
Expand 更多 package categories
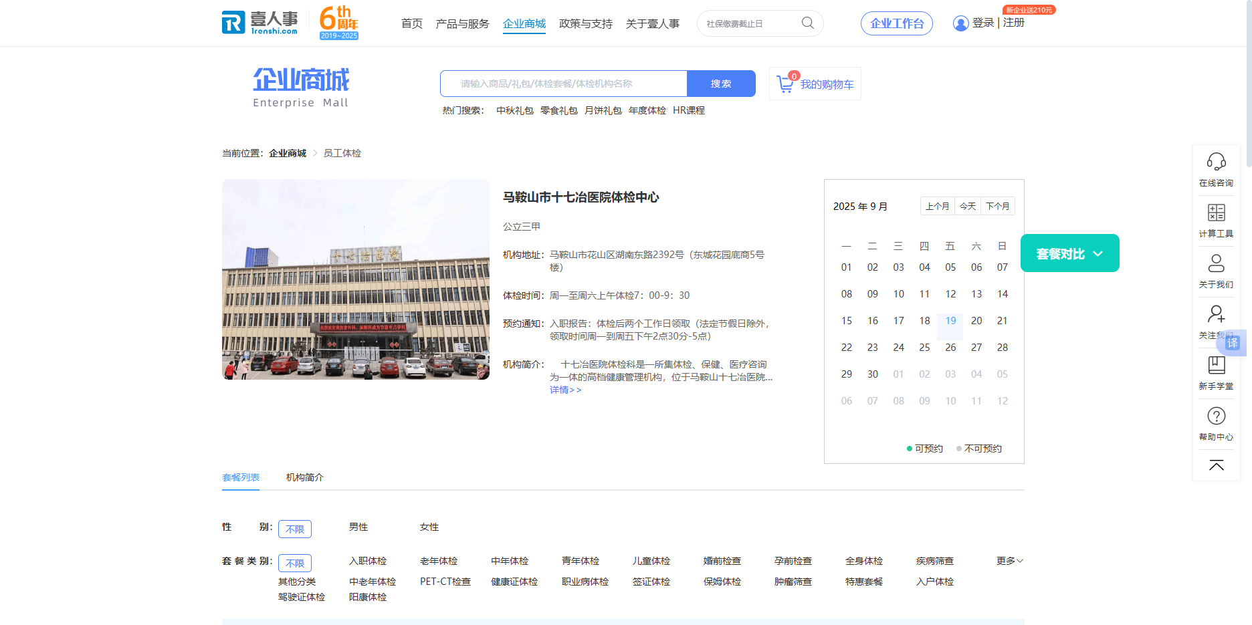tap(1009, 561)
